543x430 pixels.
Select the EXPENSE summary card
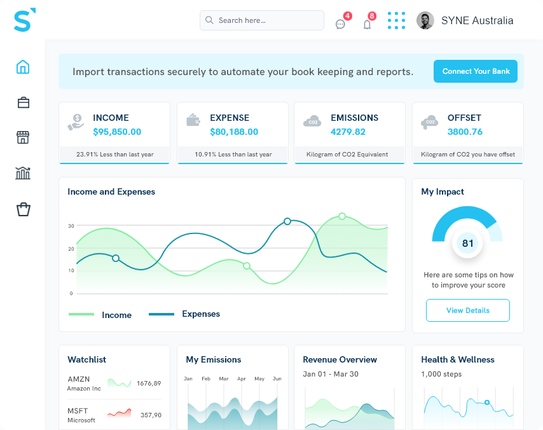coord(233,132)
